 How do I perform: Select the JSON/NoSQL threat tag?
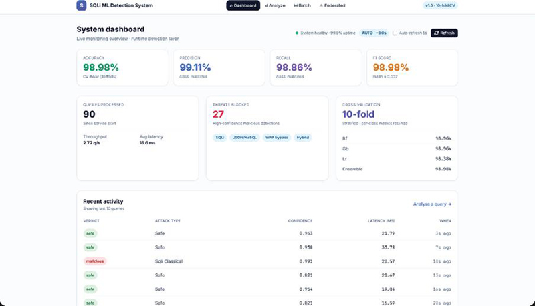coord(245,138)
